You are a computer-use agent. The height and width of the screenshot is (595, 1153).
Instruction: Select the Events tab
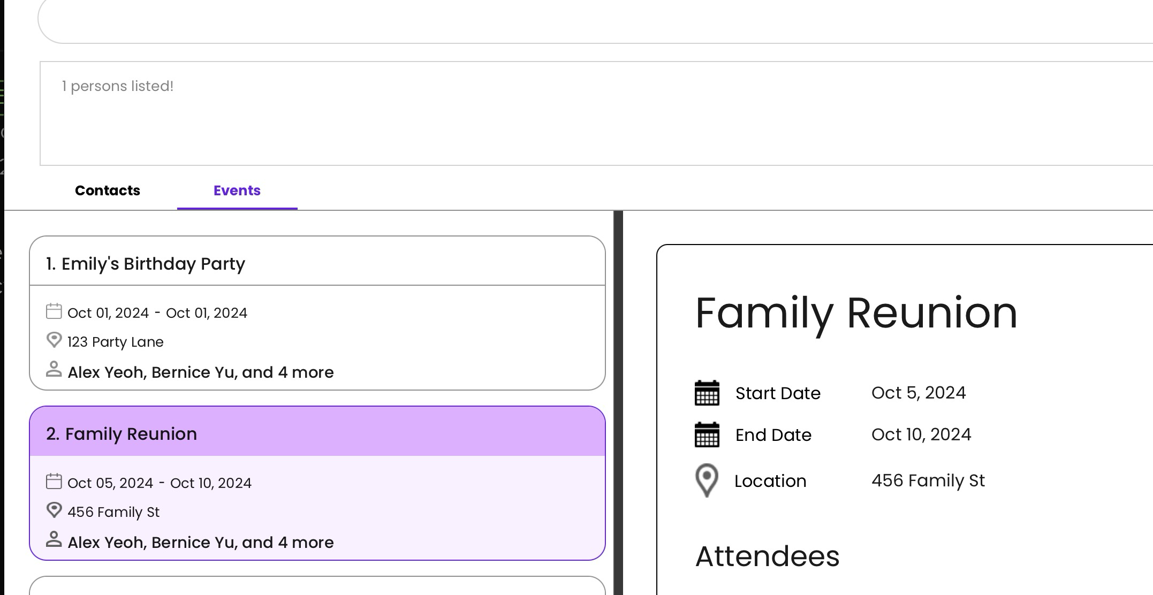click(x=237, y=190)
